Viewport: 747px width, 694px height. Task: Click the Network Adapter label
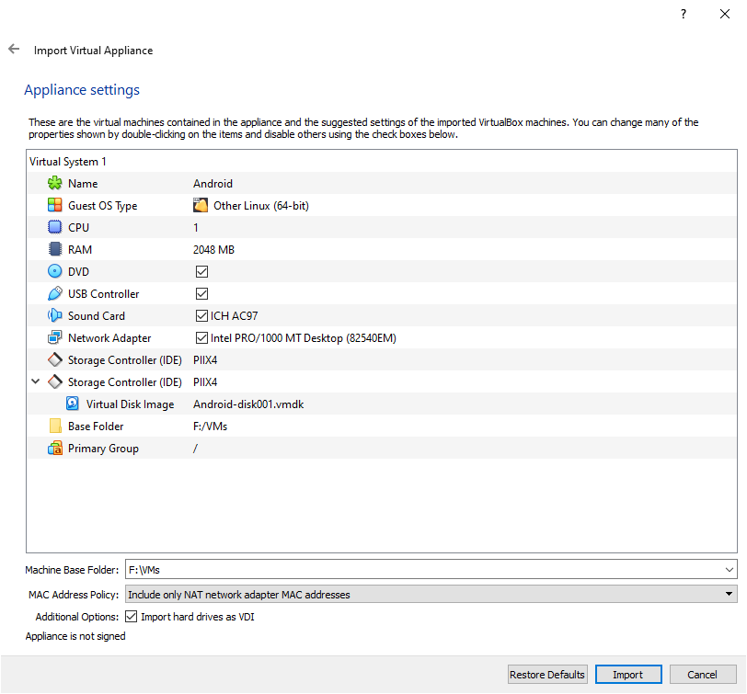pyautogui.click(x=109, y=338)
